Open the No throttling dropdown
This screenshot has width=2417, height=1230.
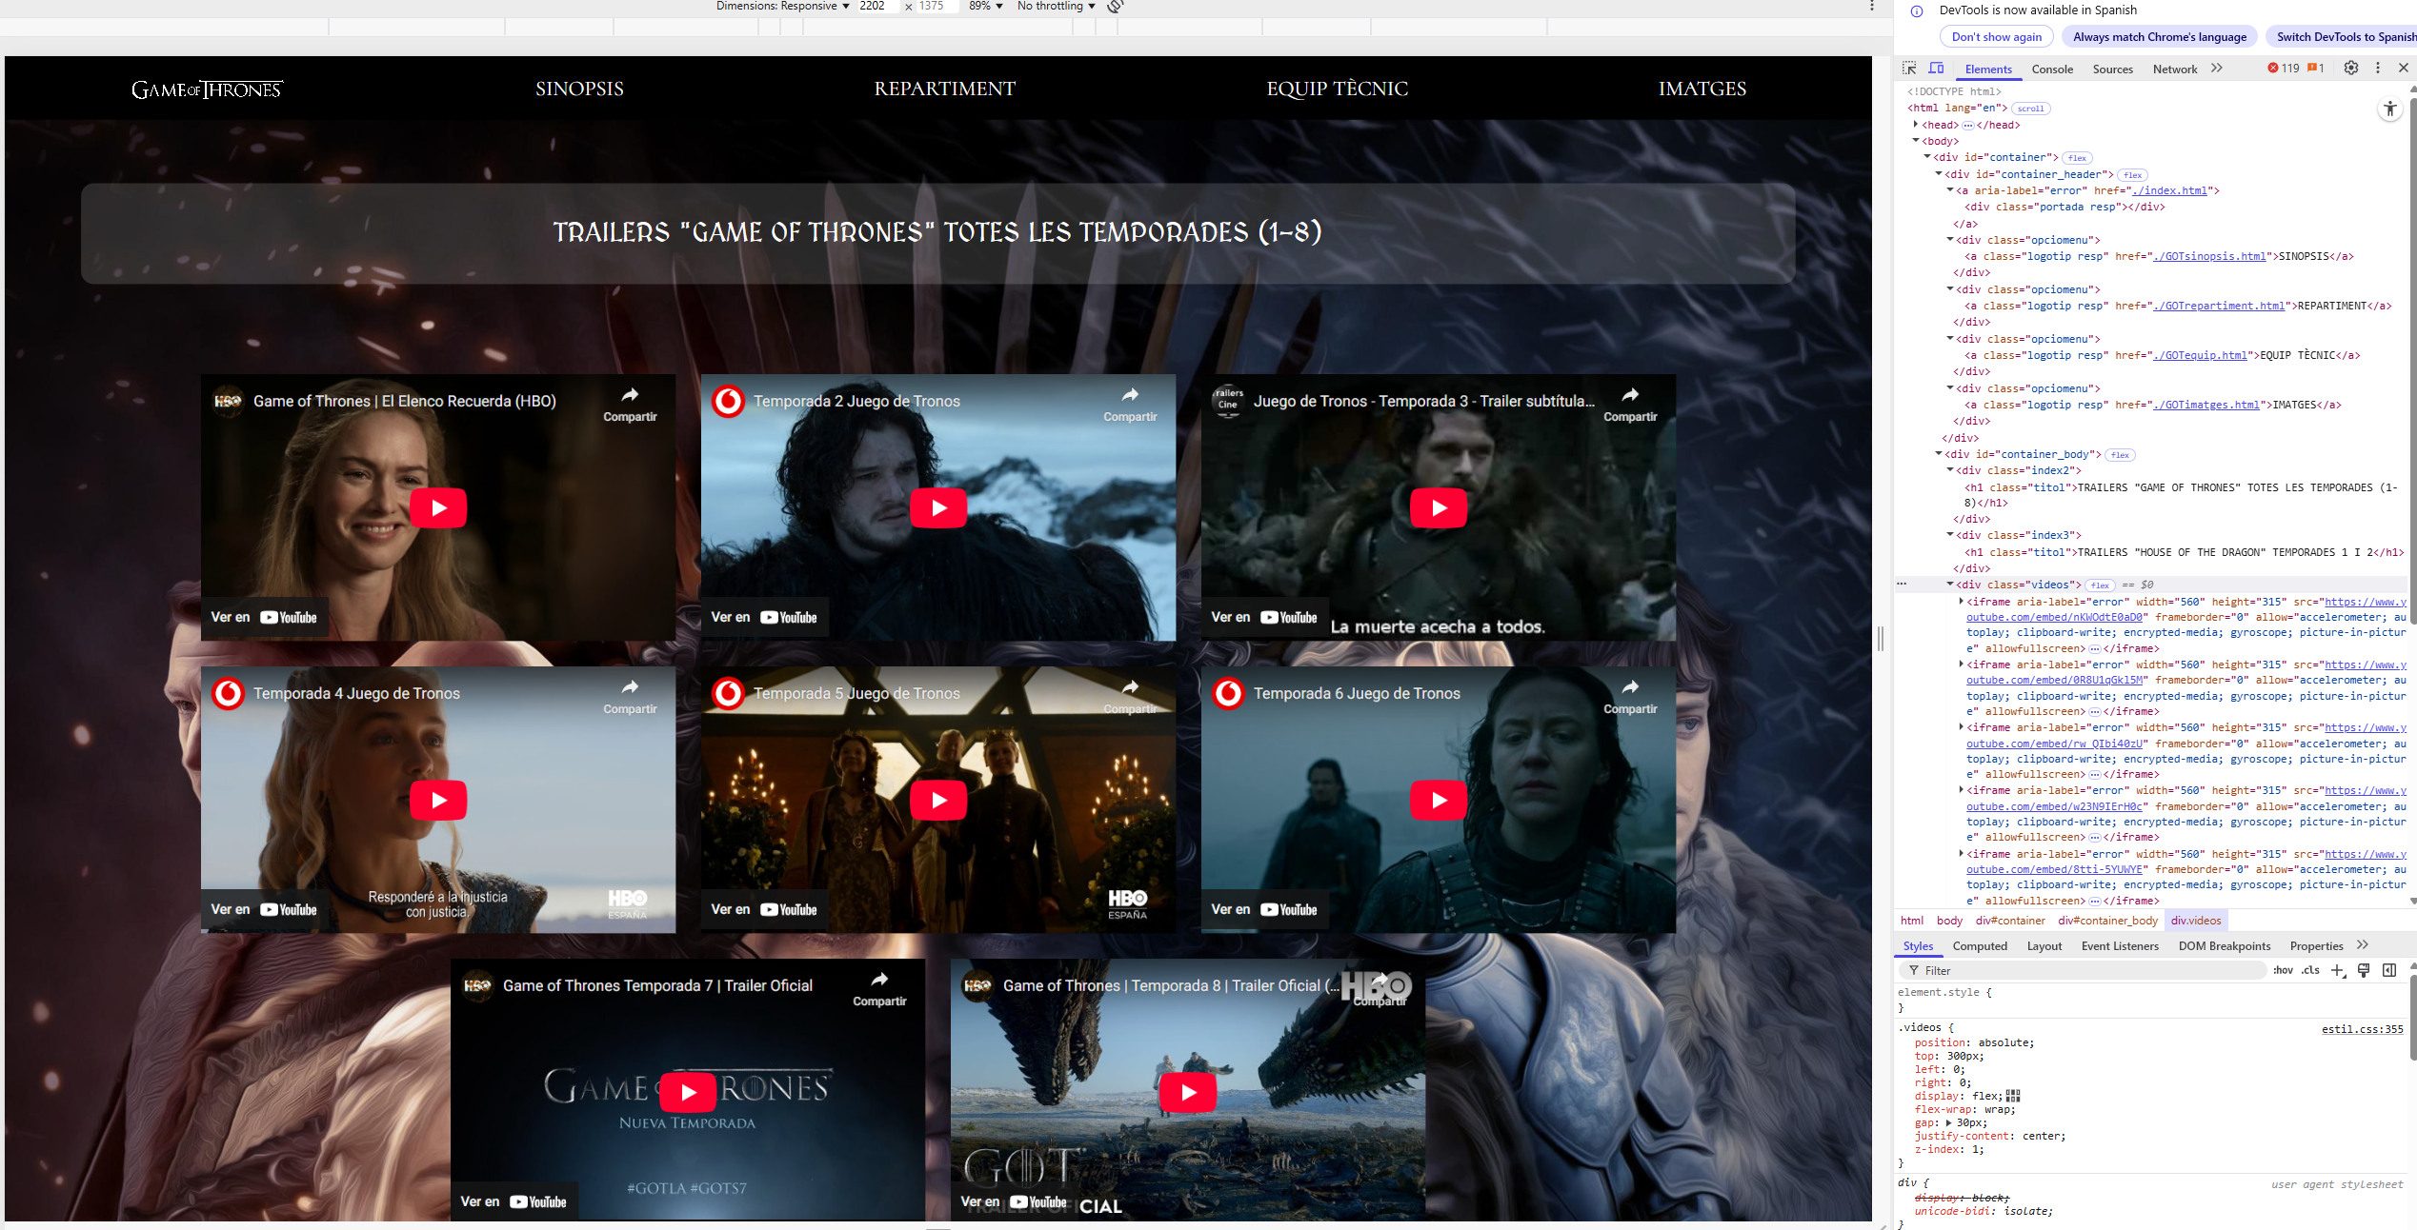(x=1056, y=7)
